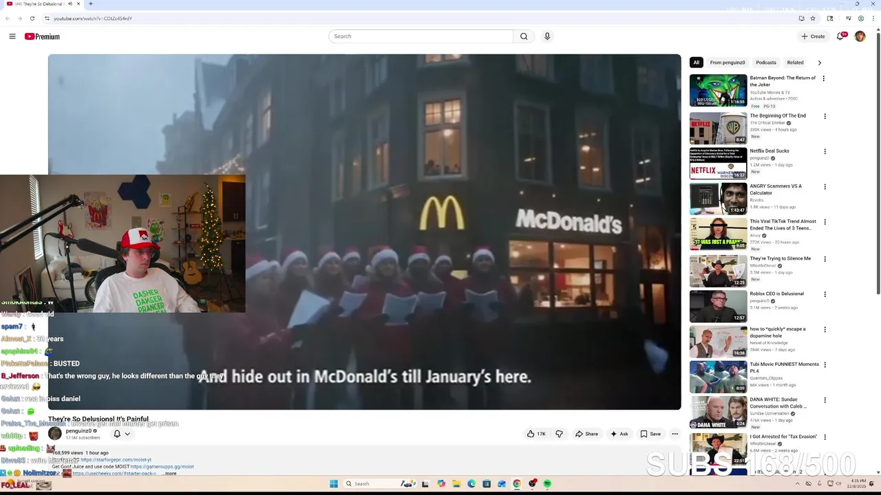This screenshot has height=495, width=881.
Task: Open File Explorer from taskbar
Action: coord(456,484)
